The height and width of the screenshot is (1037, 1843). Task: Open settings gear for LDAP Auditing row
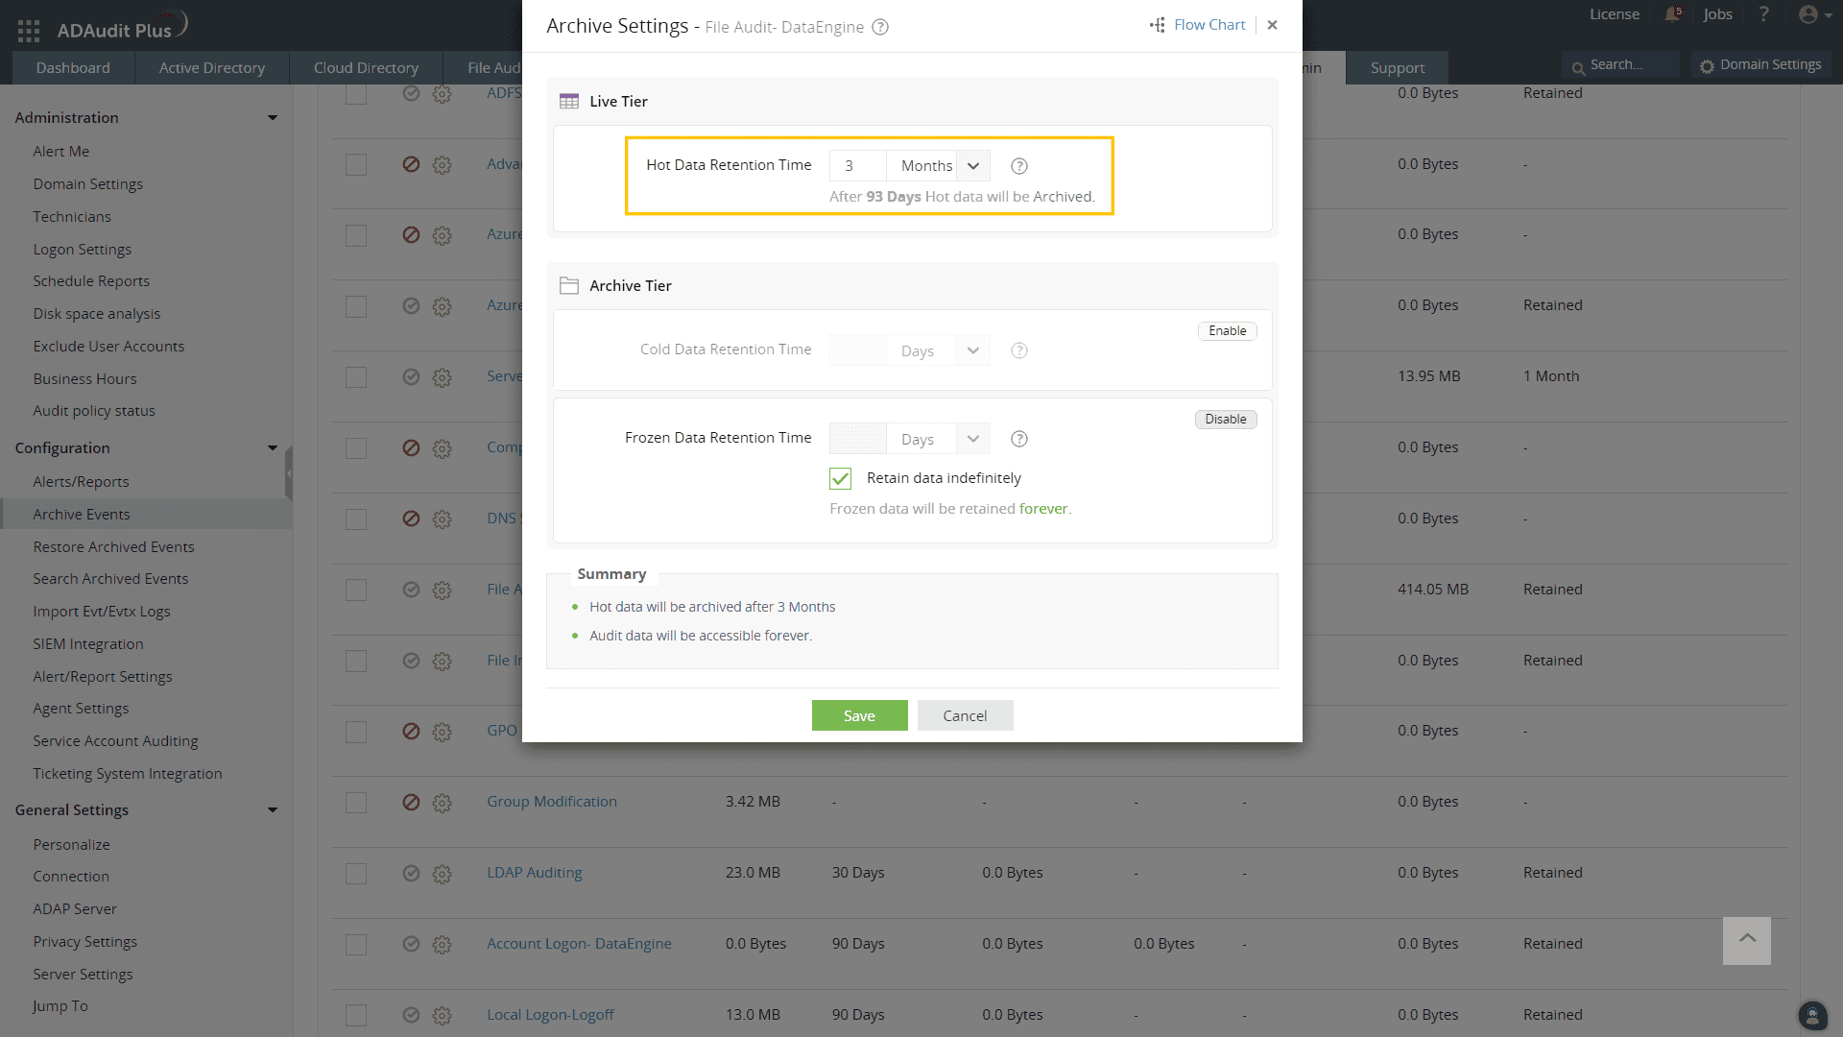point(442,874)
